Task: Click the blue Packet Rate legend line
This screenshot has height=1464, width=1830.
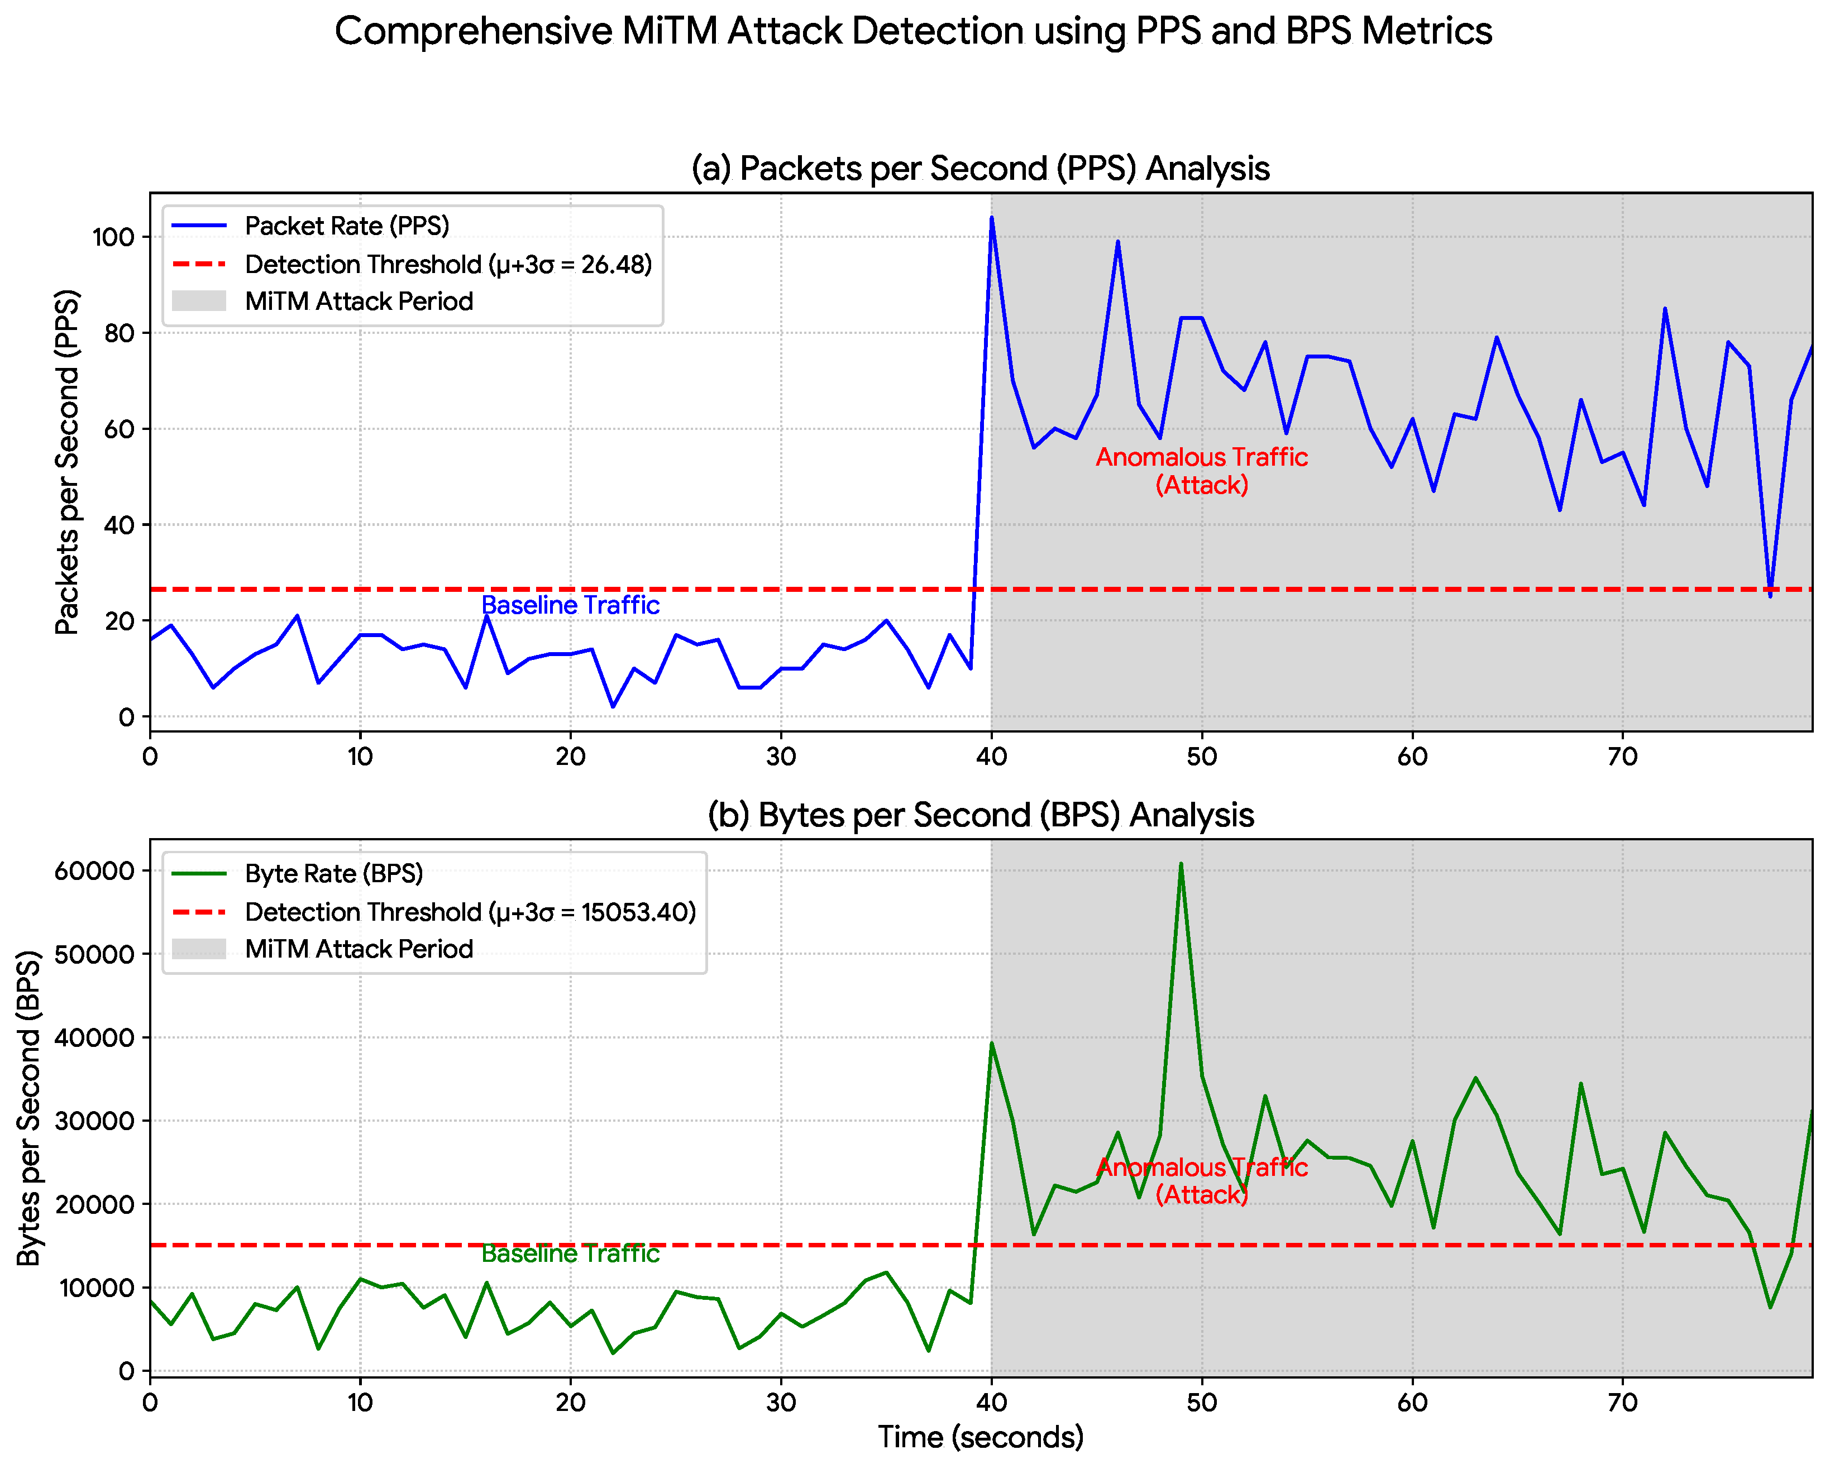Action: 199,226
